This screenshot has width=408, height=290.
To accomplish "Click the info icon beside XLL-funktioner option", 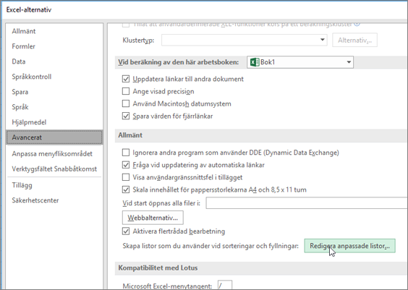I will click(357, 24).
